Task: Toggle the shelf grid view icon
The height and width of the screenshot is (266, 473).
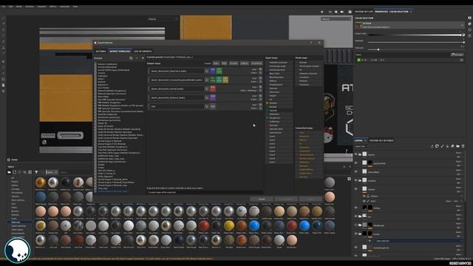Action: click(349, 179)
